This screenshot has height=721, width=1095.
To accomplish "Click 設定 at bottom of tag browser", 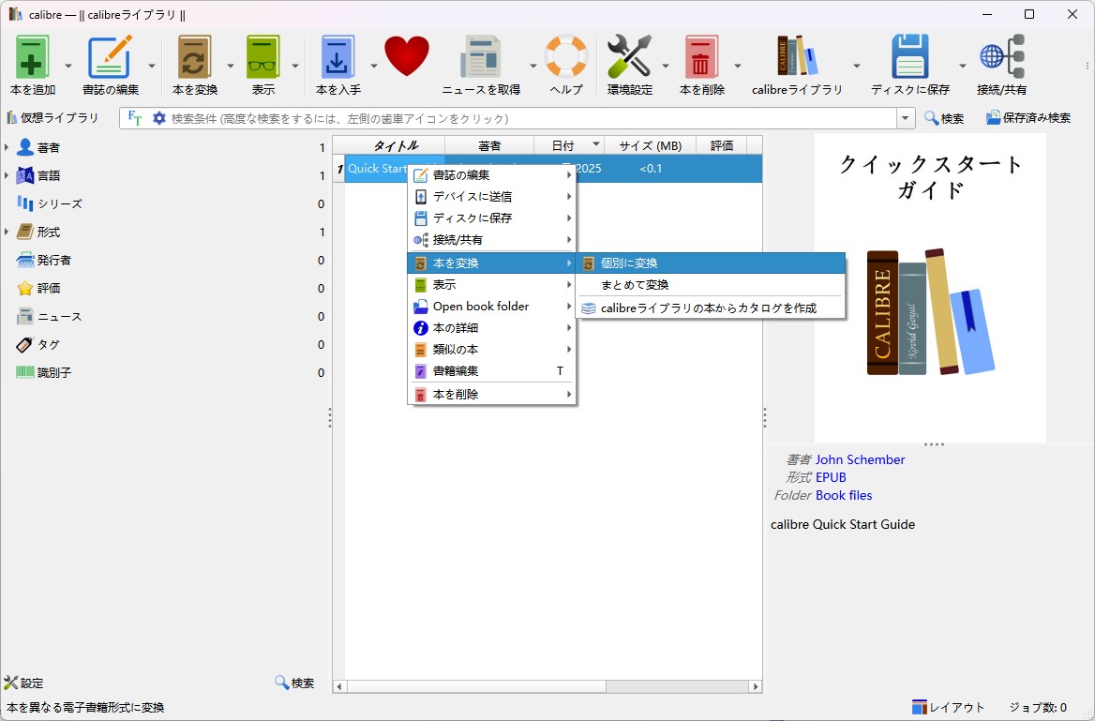I will pos(23,683).
